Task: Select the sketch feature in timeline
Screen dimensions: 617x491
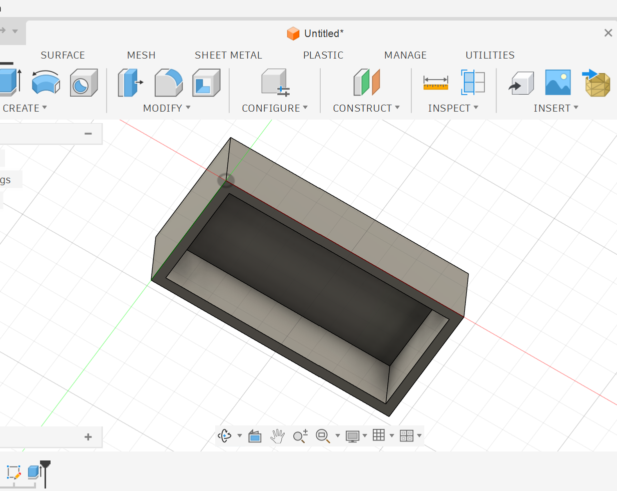Action: point(14,472)
